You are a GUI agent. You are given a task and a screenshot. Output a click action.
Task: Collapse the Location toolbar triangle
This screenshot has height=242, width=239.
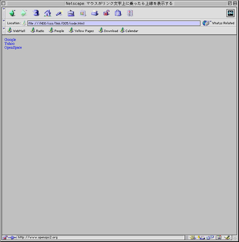pyautogui.click(x=4, y=21)
